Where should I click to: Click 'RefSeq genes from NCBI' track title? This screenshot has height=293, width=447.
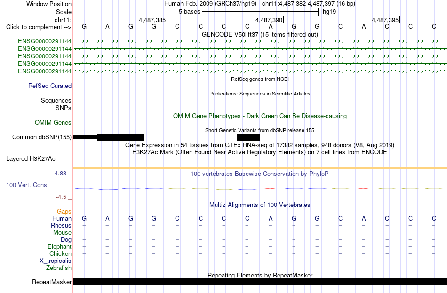click(260, 79)
